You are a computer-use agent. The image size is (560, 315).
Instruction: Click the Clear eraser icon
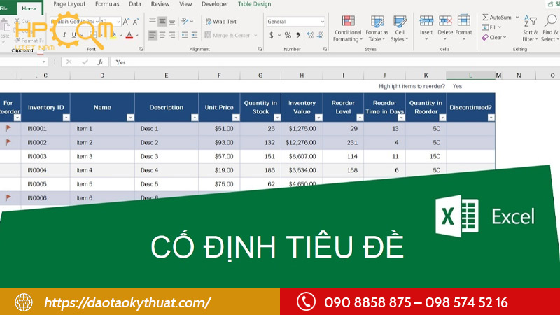(x=485, y=37)
